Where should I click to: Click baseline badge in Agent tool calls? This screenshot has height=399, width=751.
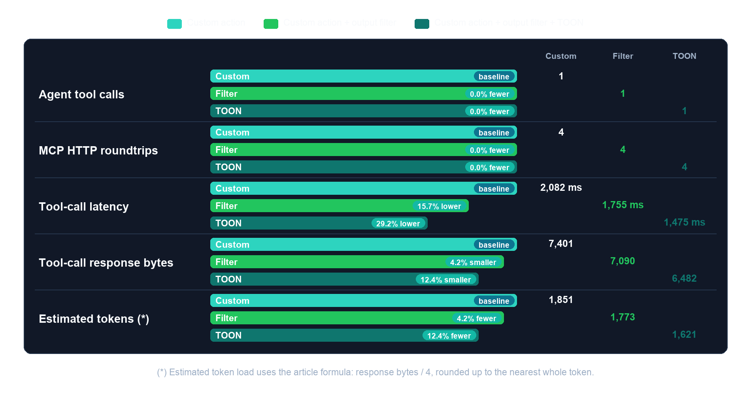pos(494,77)
